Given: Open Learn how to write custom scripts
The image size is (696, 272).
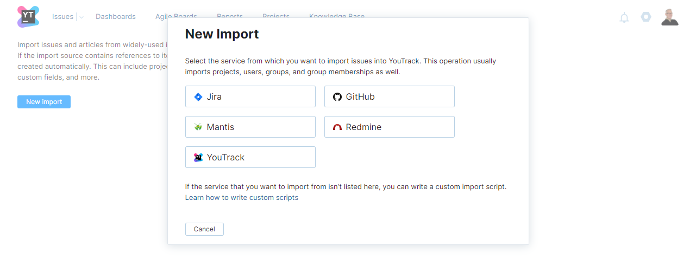Looking at the screenshot, I should (241, 198).
